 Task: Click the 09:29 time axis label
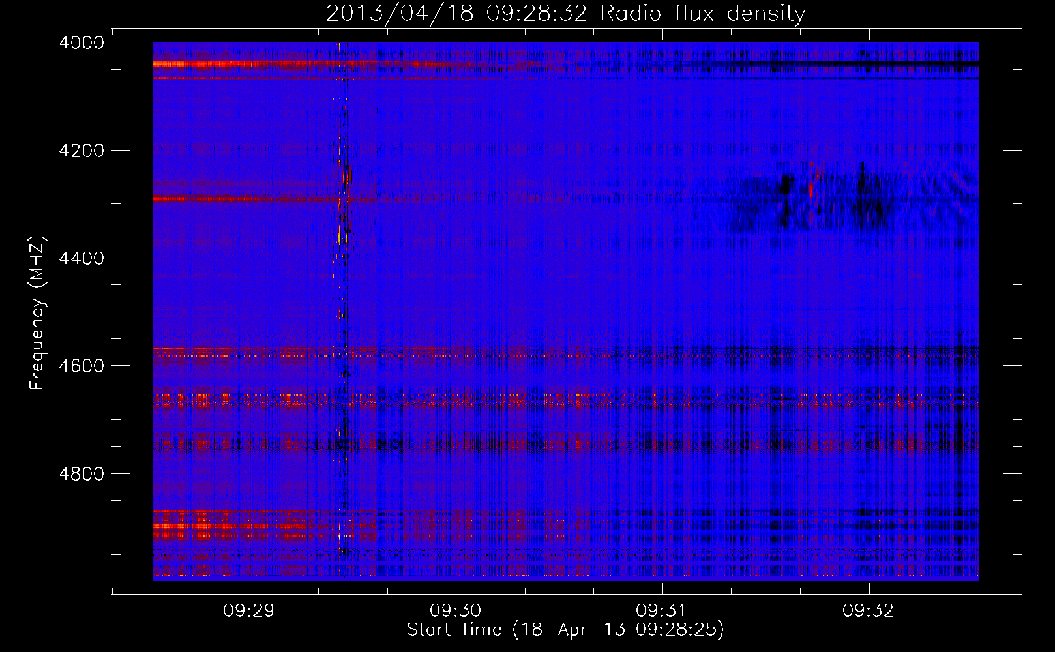coord(249,611)
